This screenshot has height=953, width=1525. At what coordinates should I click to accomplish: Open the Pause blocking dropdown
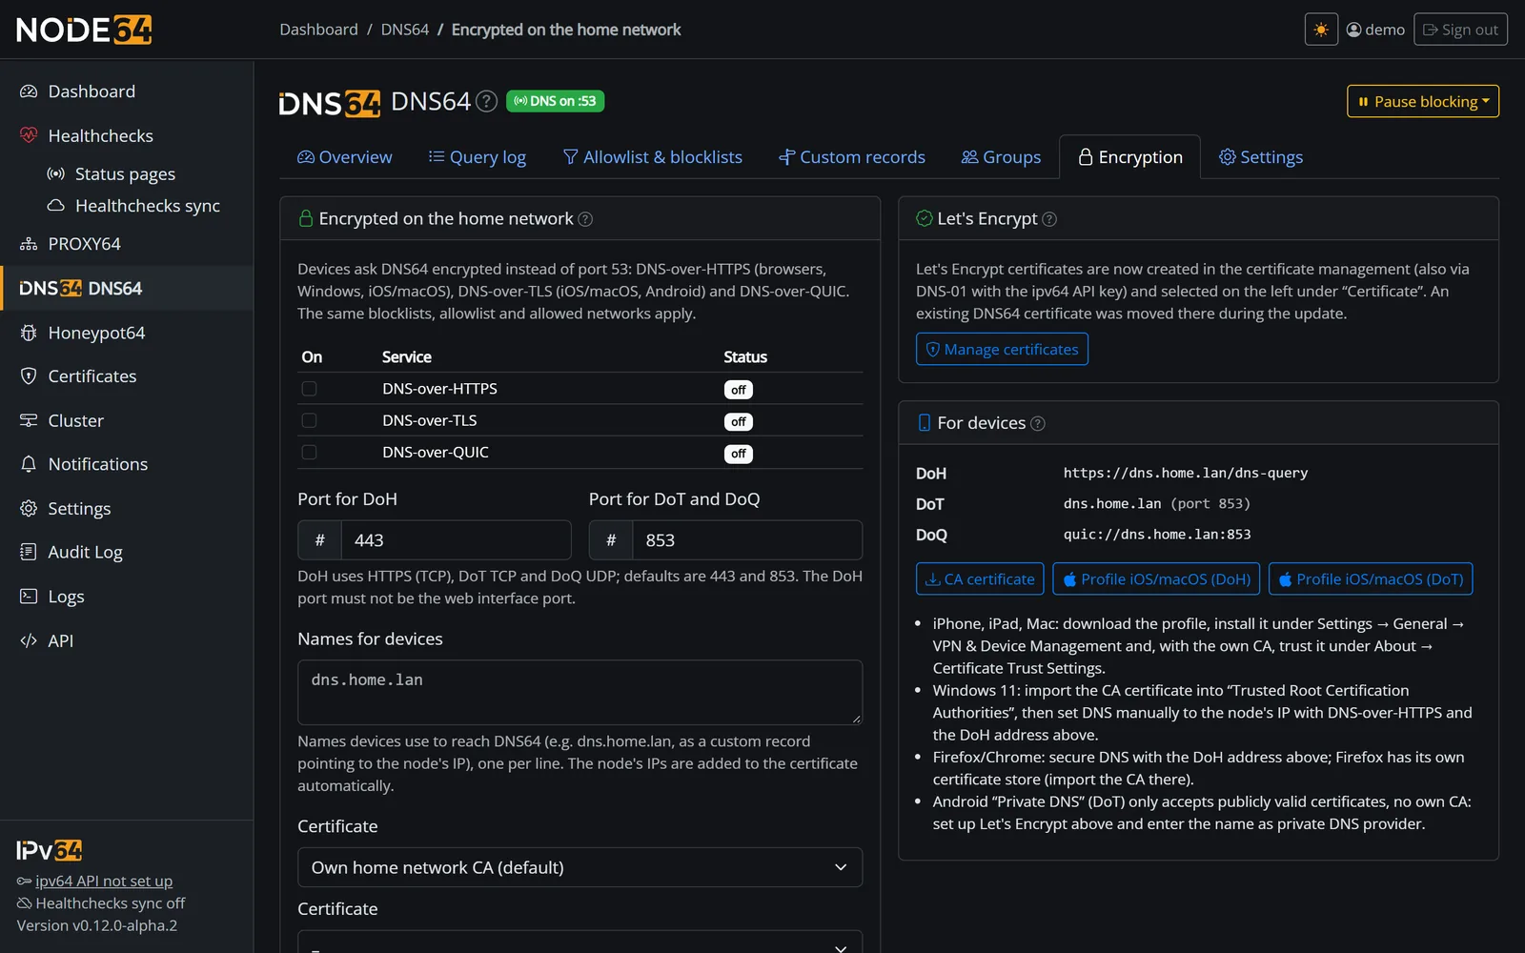coord(1422,101)
